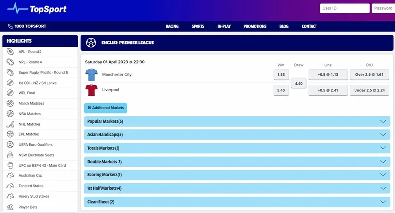395x213 pixels.
Task: Click the TopSport logo
Action: click(x=37, y=9)
